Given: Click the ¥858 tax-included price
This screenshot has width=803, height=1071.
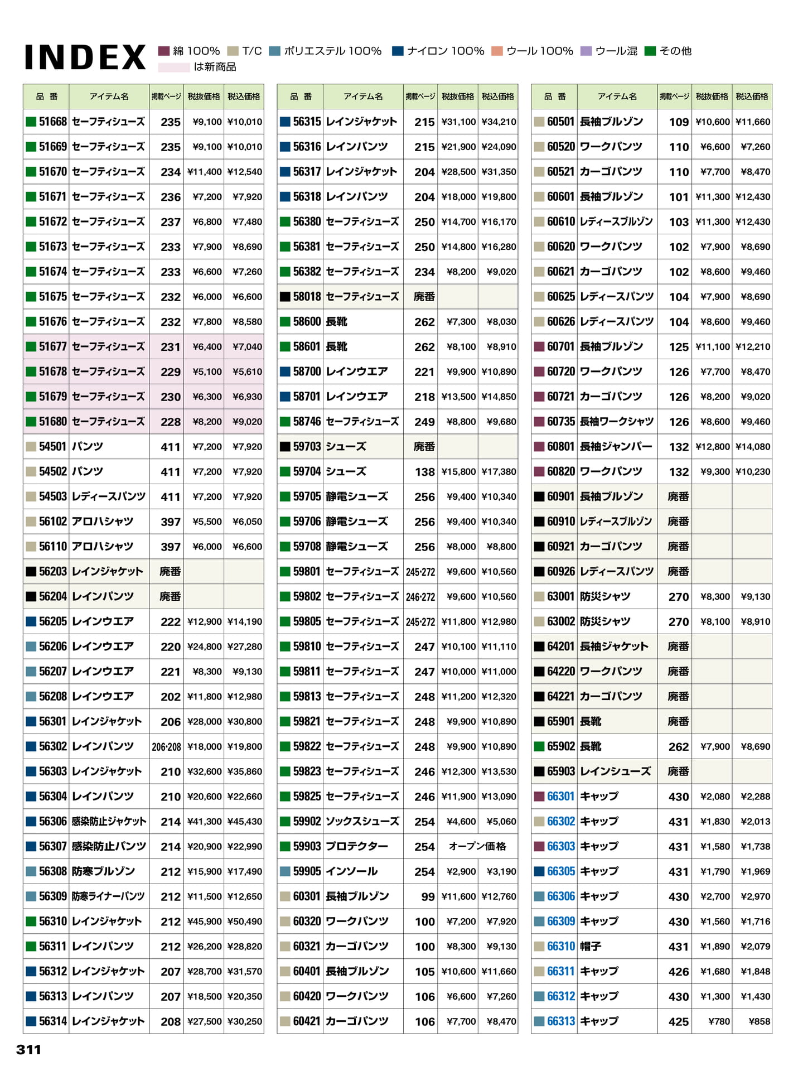Looking at the screenshot, I should pos(759,1021).
